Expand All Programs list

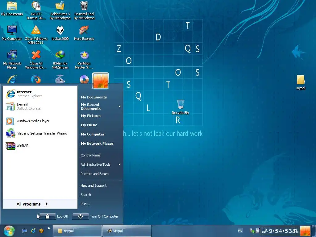(40, 204)
